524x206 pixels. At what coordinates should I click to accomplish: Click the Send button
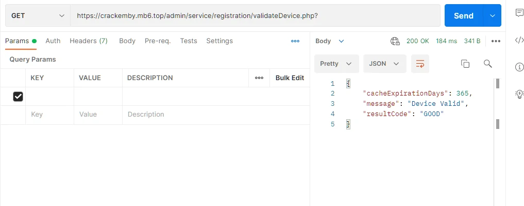[x=463, y=15]
